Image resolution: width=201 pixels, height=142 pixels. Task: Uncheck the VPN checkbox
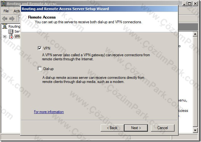(x=40, y=48)
